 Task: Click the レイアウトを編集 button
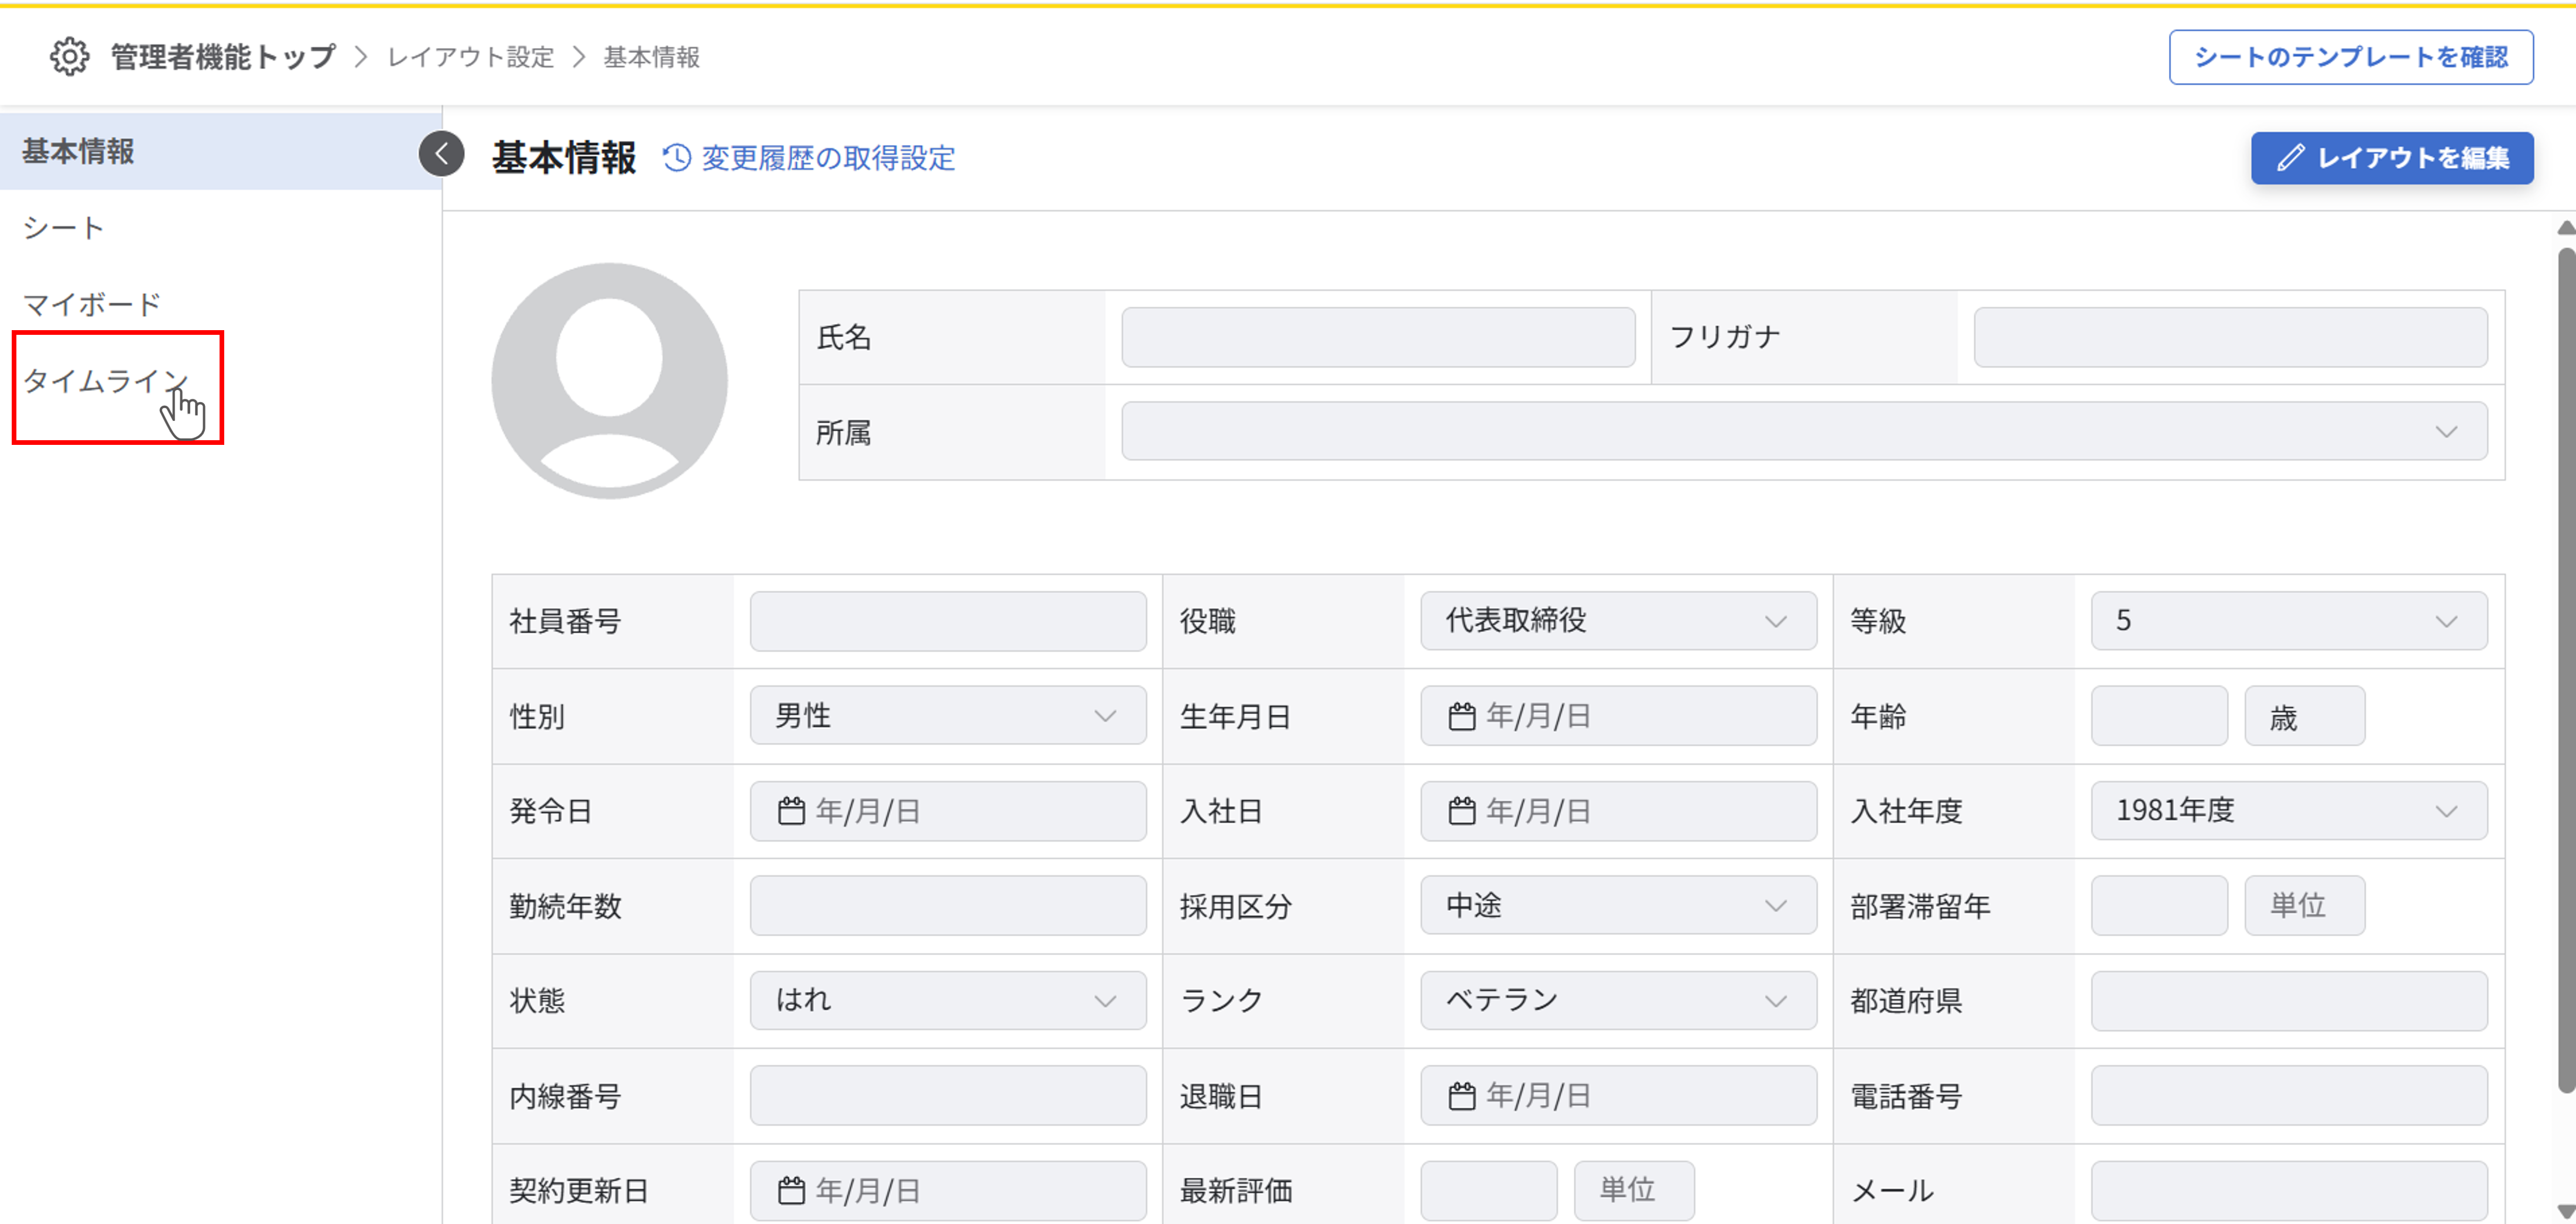pyautogui.click(x=2392, y=158)
